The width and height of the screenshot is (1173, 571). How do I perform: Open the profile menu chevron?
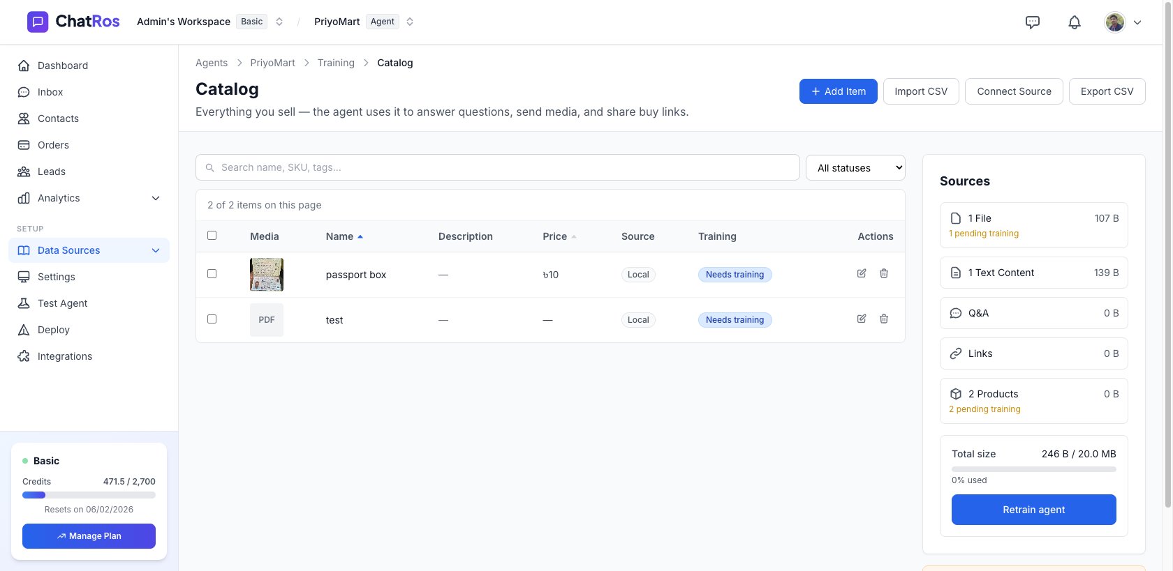coord(1137,22)
